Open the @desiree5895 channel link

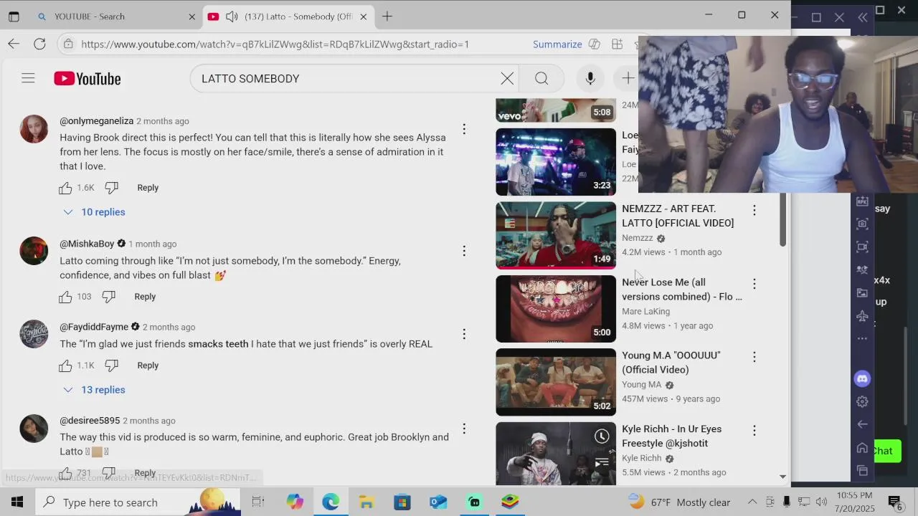click(90, 421)
